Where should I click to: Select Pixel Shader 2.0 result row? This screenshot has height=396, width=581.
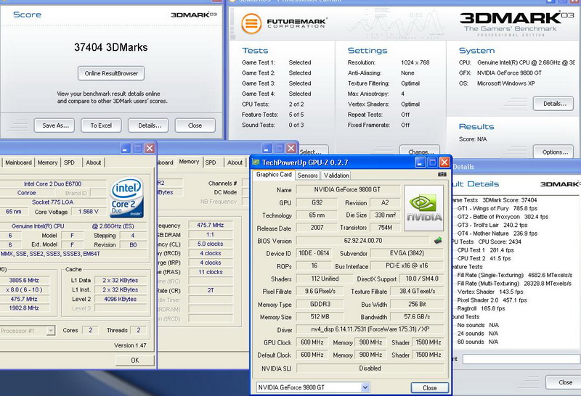coord(492,300)
